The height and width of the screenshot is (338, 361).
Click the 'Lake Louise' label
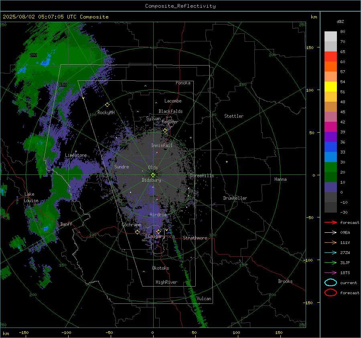pyautogui.click(x=31, y=197)
